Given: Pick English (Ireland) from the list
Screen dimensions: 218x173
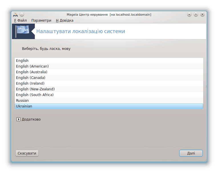Looking at the screenshot, I should [109, 84].
